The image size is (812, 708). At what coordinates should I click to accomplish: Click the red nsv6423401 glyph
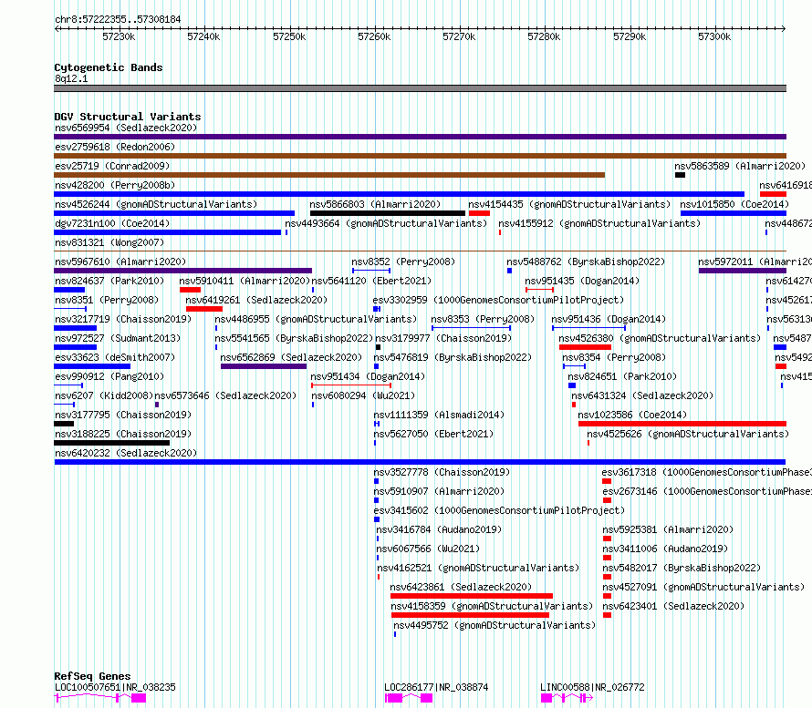click(608, 615)
